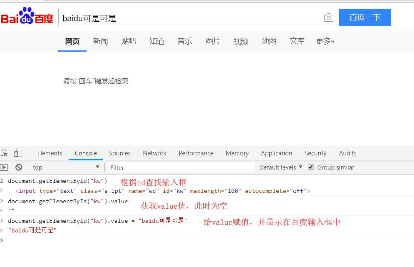Image resolution: width=414 pixels, height=267 pixels.
Task: Click the value assignment command line
Action: tap(97, 221)
